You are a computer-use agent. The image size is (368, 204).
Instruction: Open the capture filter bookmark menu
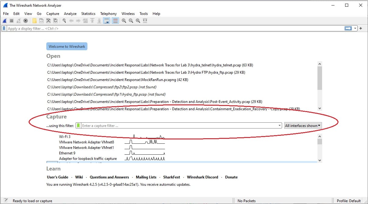click(x=78, y=125)
